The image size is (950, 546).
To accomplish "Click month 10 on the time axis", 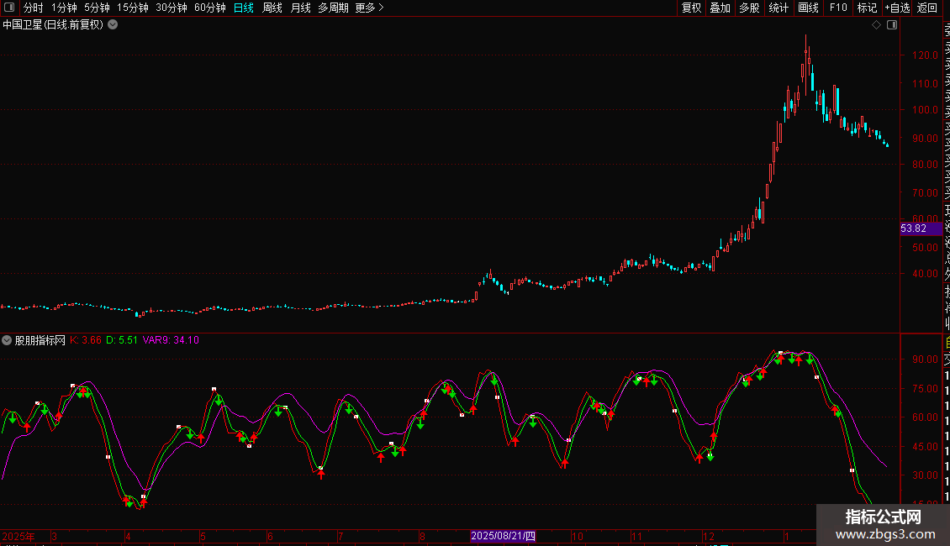I will pos(578,536).
